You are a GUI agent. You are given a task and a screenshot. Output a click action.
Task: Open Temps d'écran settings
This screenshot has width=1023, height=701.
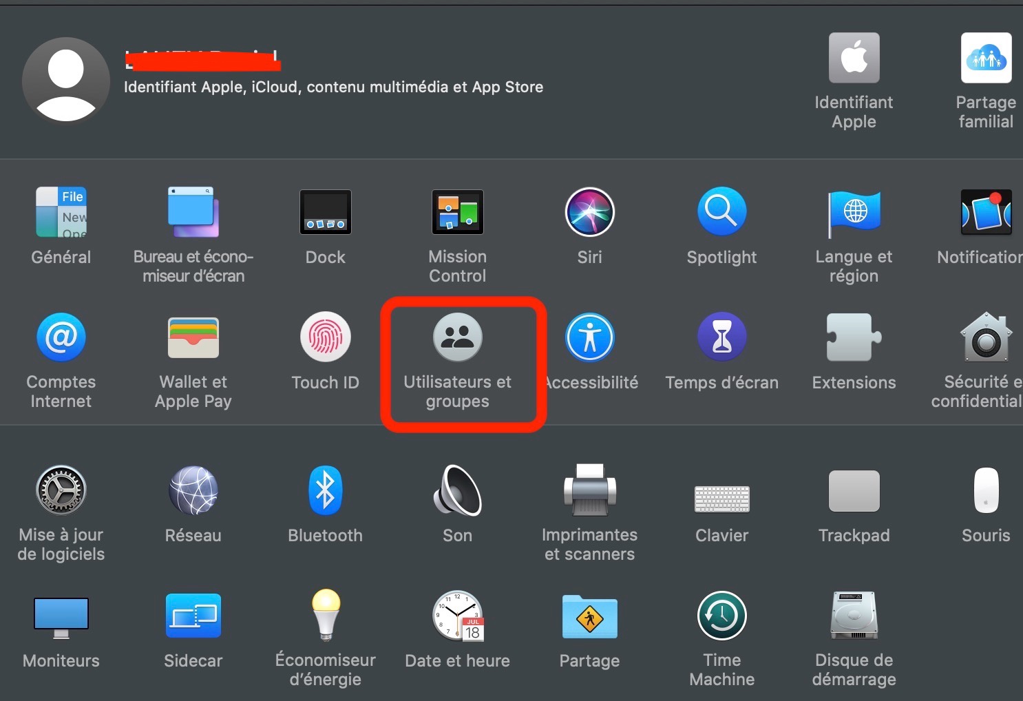tap(722, 337)
